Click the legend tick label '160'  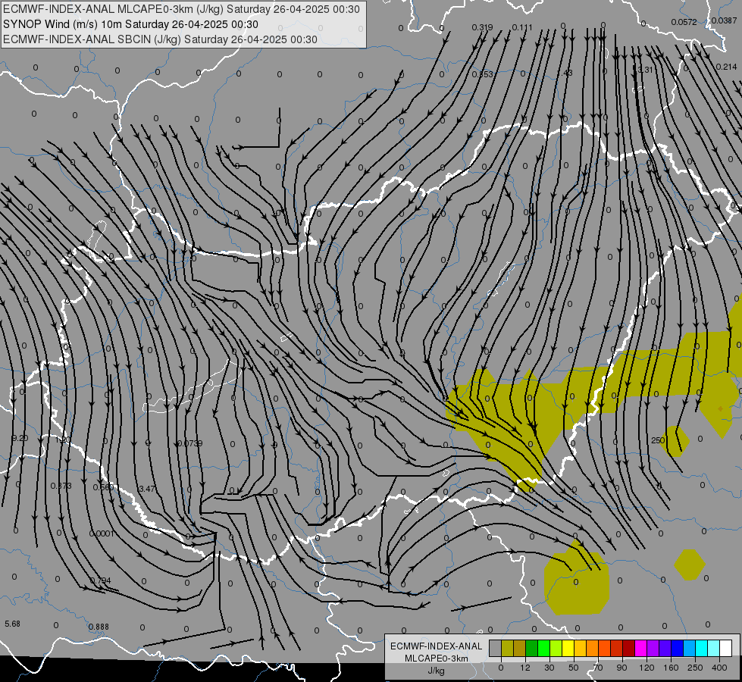pos(671,668)
